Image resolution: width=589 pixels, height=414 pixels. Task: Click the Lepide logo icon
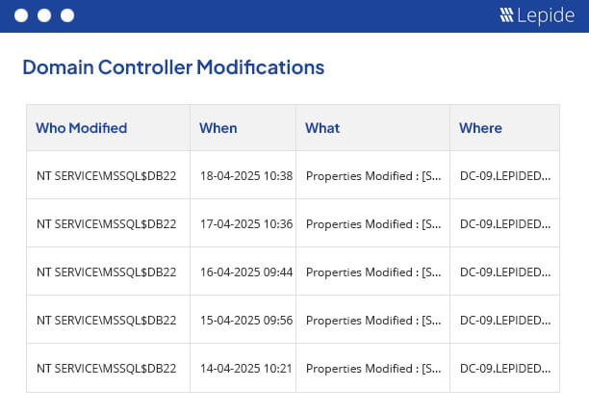506,15
